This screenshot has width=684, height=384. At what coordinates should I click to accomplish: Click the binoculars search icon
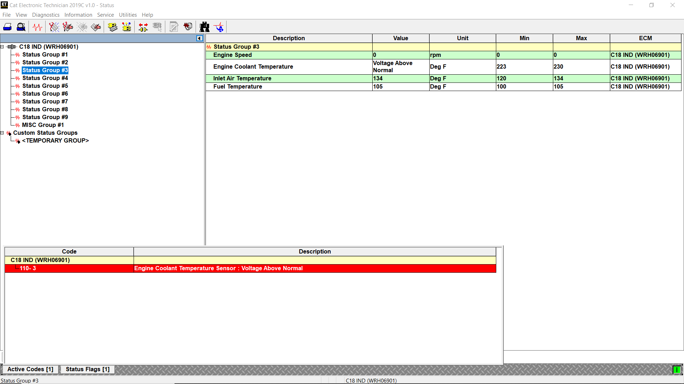tap(204, 27)
